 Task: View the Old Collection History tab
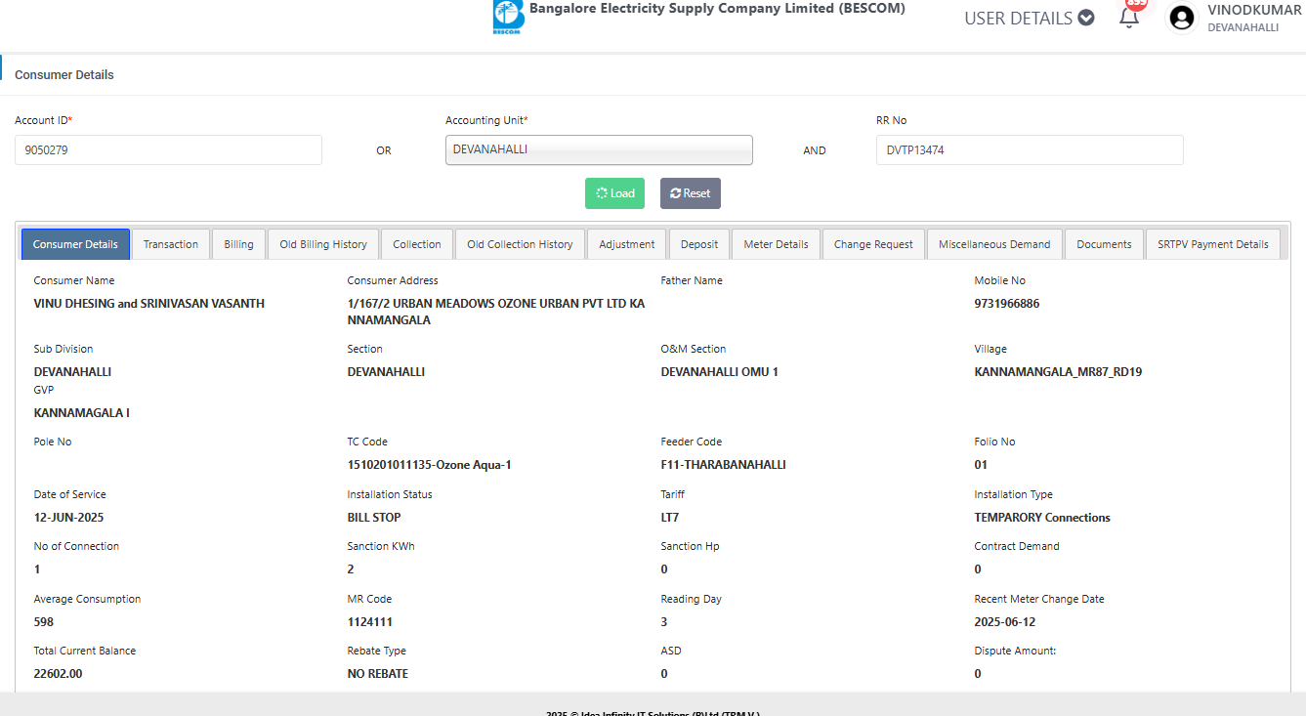click(520, 244)
